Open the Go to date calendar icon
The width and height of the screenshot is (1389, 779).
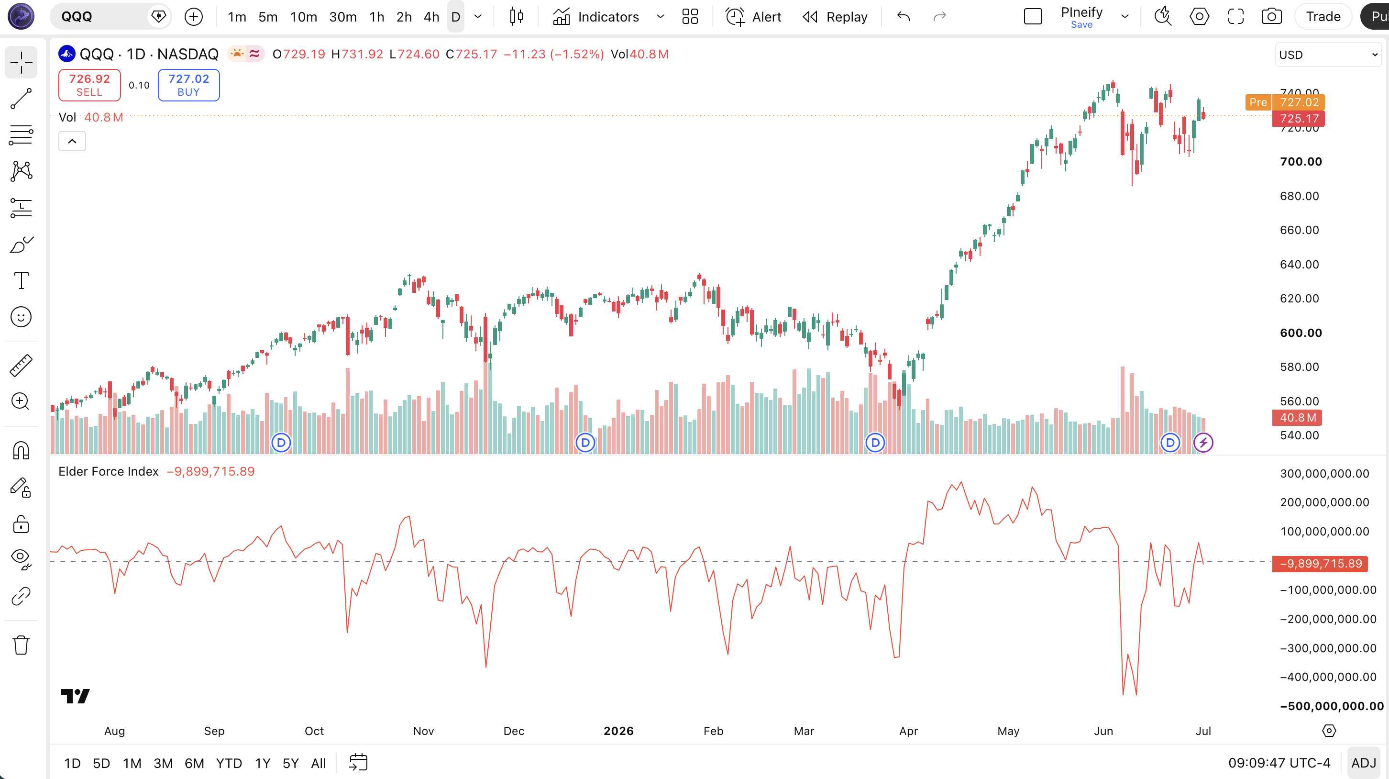click(x=358, y=762)
